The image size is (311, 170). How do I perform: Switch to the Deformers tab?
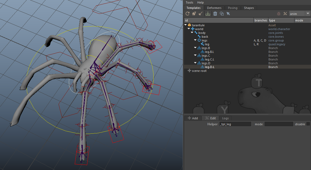click(x=214, y=8)
